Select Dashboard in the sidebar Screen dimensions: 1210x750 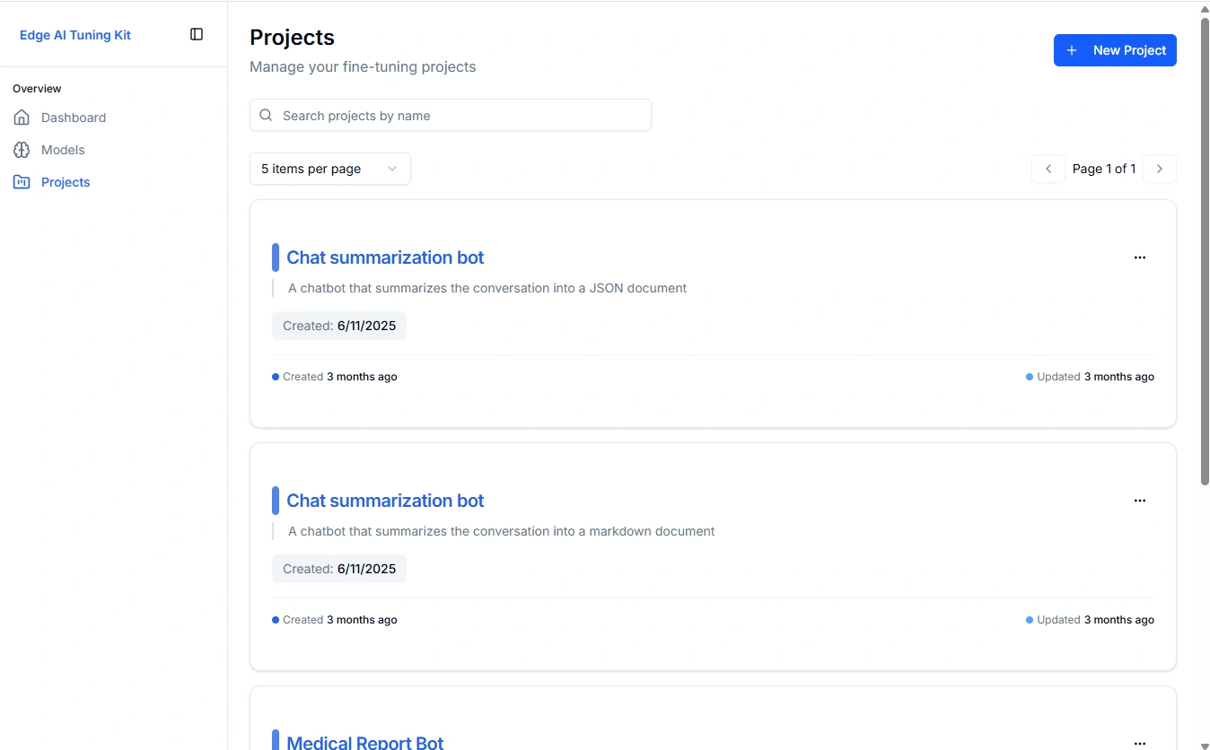(72, 118)
